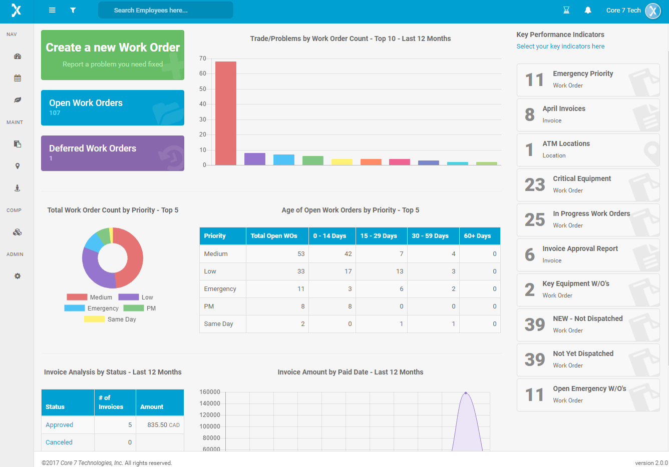The width and height of the screenshot is (669, 467).
Task: Open the Open Emergency W/O's card
Action: pos(588,395)
